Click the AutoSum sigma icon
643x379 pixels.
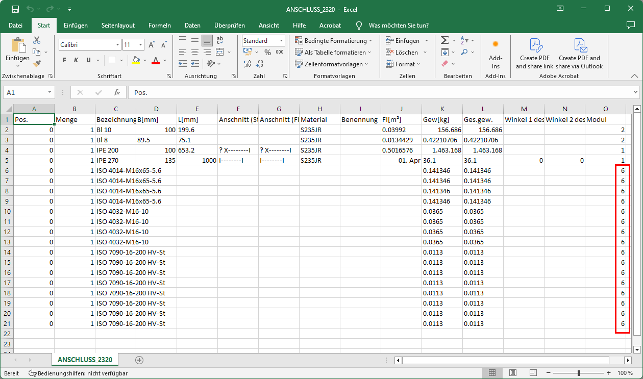[444, 40]
